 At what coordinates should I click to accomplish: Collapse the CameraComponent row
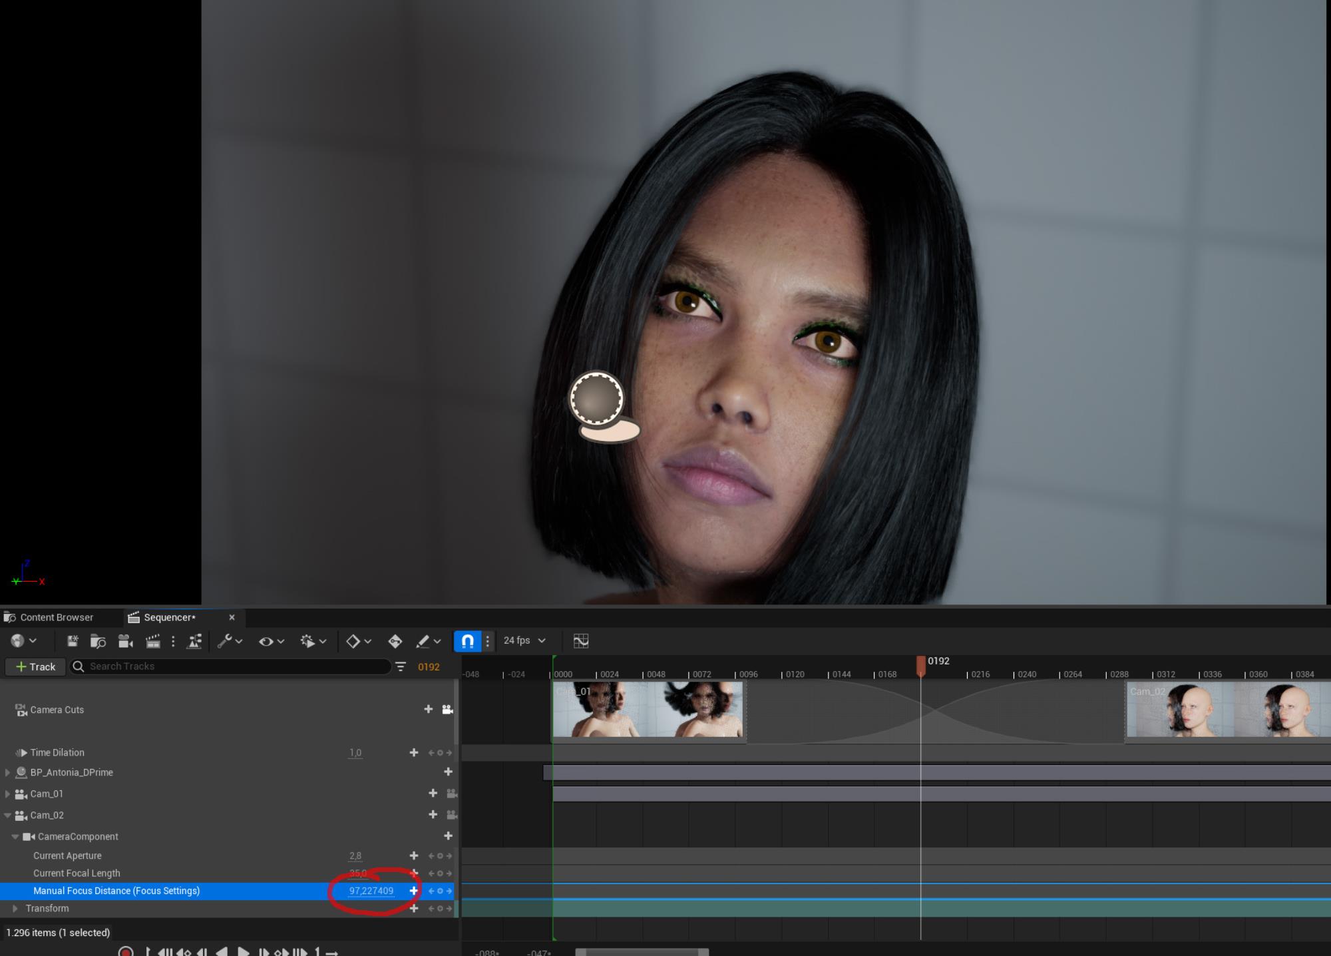tap(15, 837)
